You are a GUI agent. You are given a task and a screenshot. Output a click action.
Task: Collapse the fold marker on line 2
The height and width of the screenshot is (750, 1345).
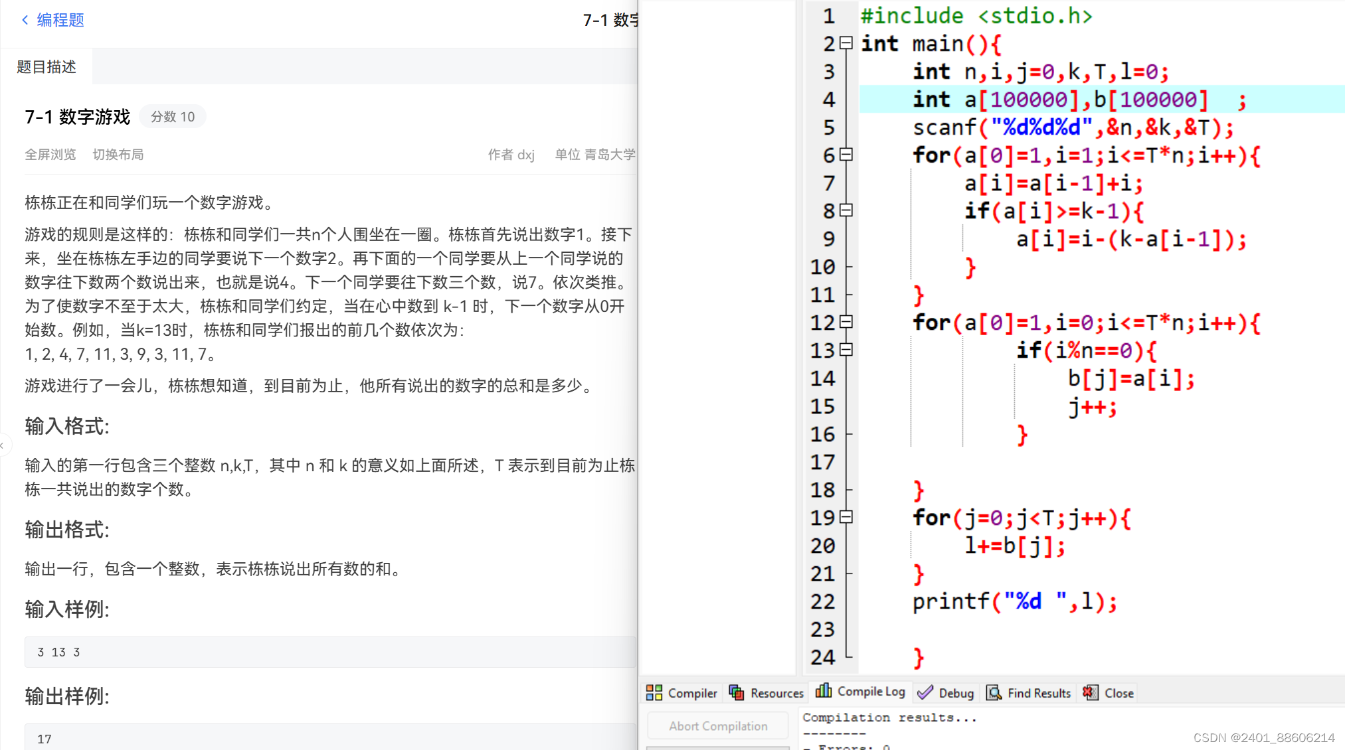846,43
